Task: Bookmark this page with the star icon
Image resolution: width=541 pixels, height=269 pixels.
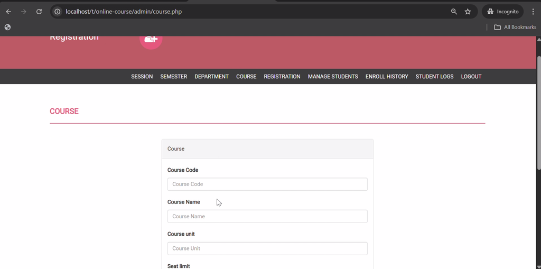Action: point(468,12)
